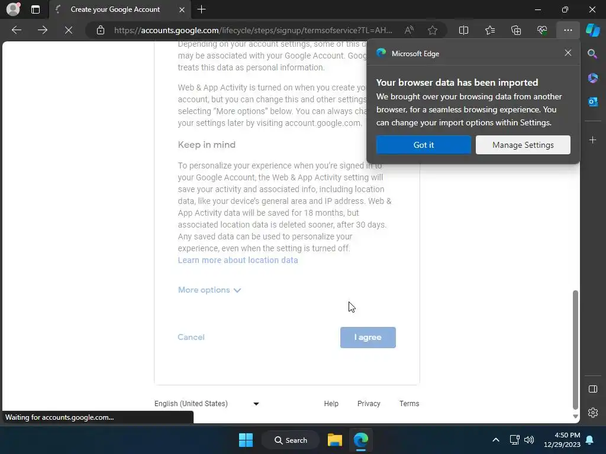Image resolution: width=606 pixels, height=454 pixels.
Task: Open language dropdown English (United States)
Action: click(207, 403)
